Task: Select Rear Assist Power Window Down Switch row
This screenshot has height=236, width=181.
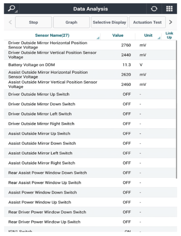Action: point(90,173)
